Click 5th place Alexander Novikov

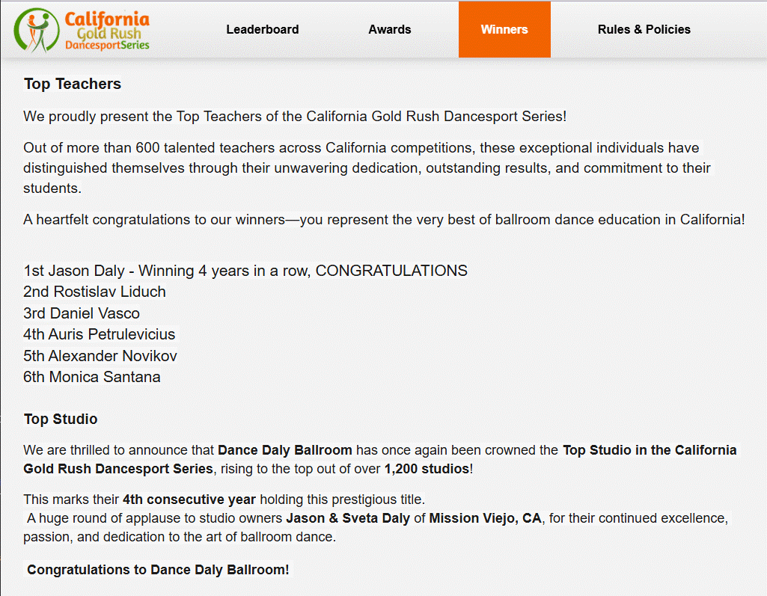(x=100, y=356)
